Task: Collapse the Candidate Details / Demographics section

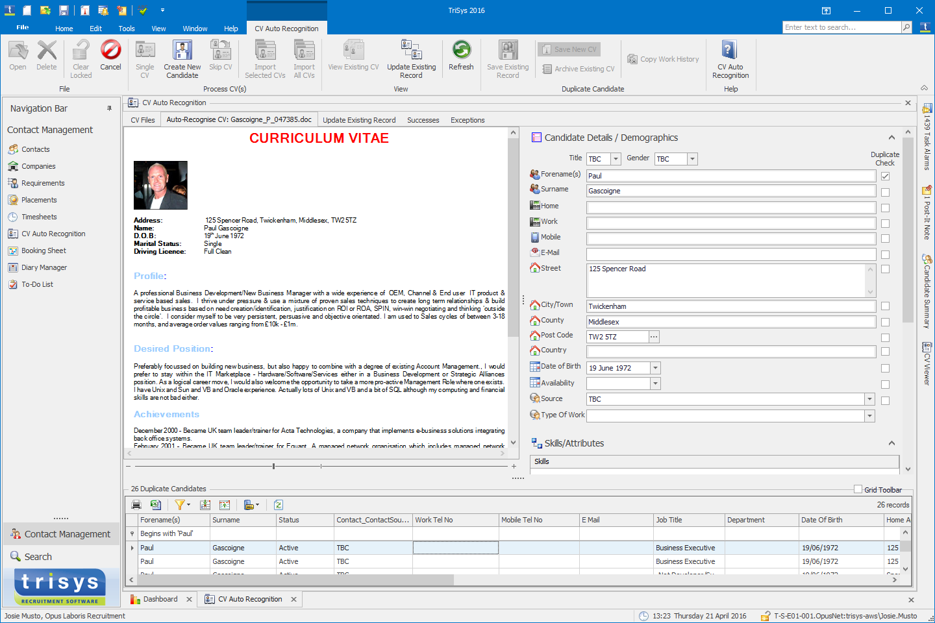Action: point(891,137)
